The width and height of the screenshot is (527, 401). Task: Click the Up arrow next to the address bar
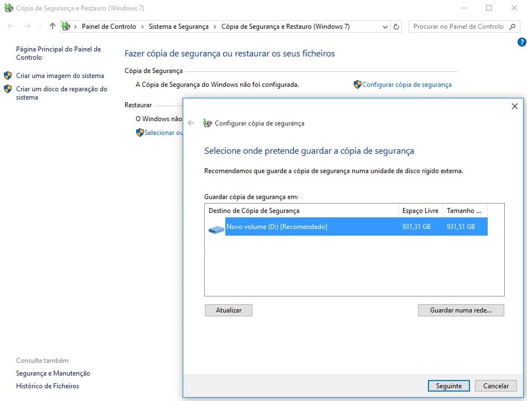point(53,26)
